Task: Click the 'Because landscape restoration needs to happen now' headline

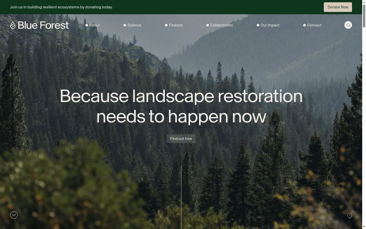Action: tap(181, 106)
